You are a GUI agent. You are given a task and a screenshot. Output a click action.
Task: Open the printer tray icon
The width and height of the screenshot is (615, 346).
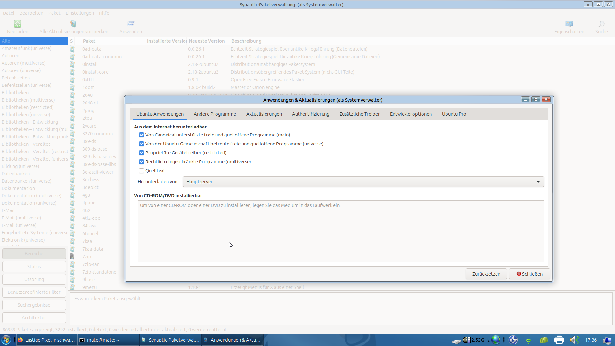[559, 340]
